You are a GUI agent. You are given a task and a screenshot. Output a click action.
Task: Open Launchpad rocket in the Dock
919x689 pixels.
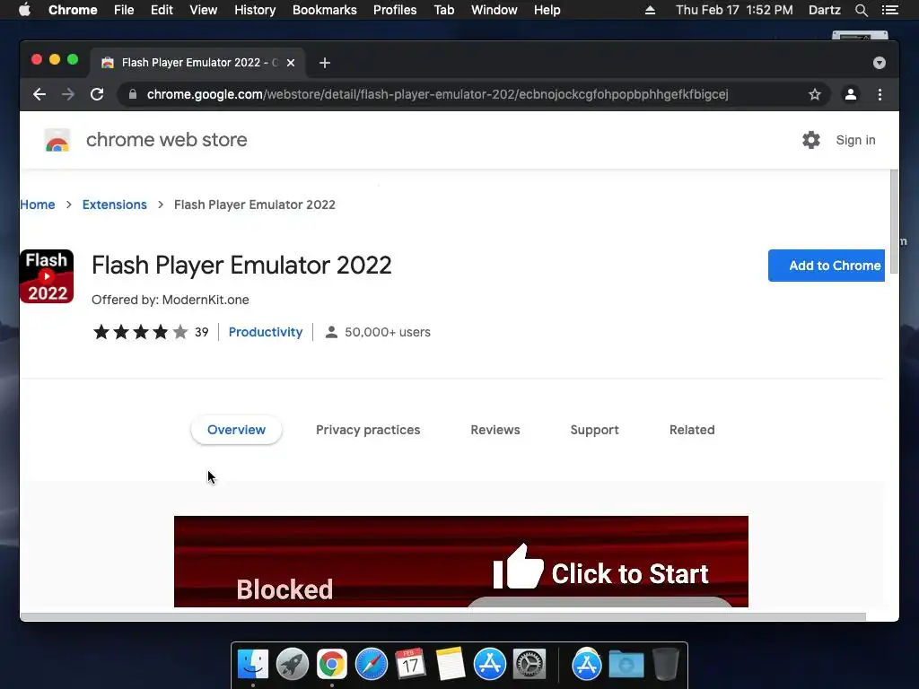[293, 665]
